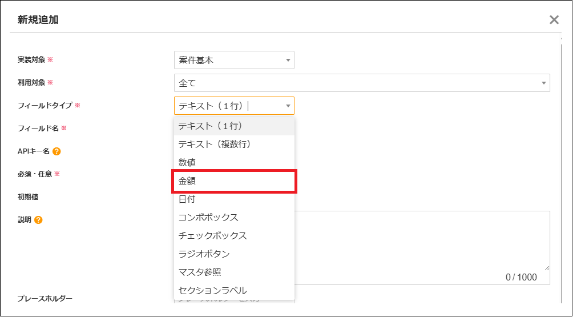Collapse the フィールドタイプ dropdown arrow

tap(288, 106)
